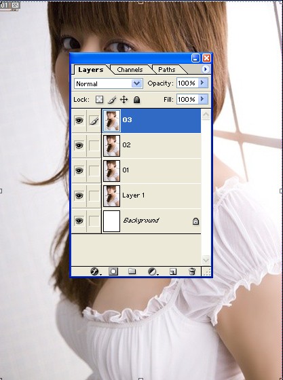Toggle lock image pixels brush icon
Screen dimensions: 283x380
coord(112,99)
